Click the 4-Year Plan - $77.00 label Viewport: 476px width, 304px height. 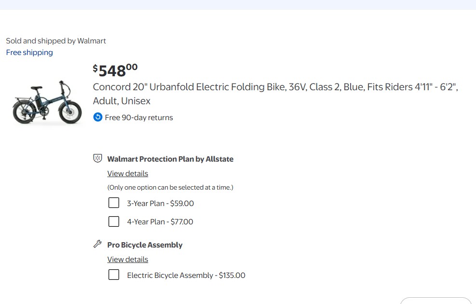pyautogui.click(x=160, y=222)
